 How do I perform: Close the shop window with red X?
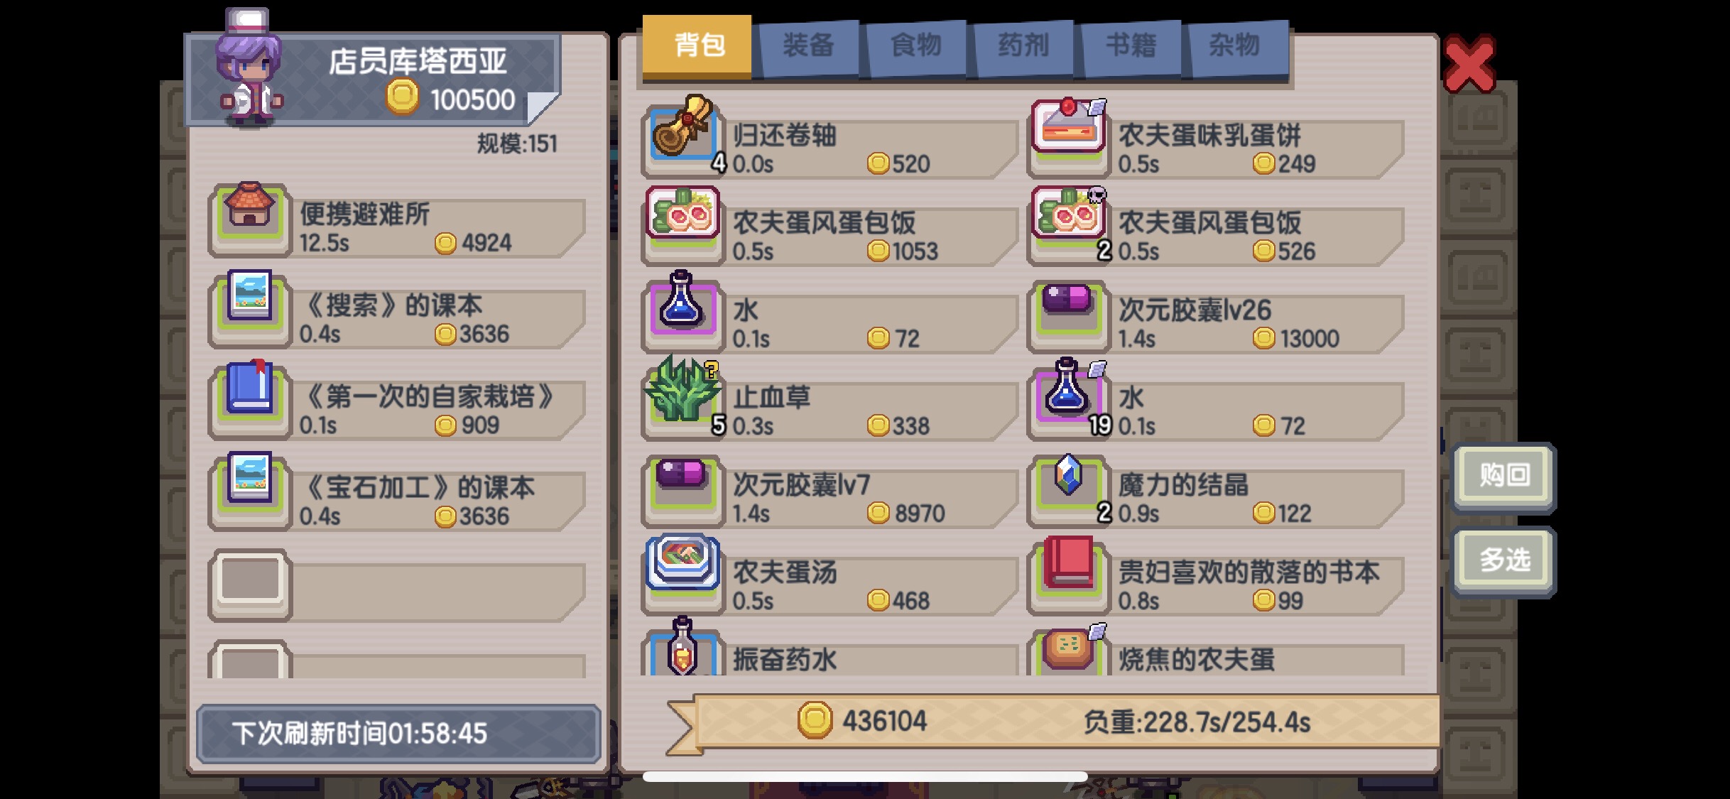pos(1469,65)
